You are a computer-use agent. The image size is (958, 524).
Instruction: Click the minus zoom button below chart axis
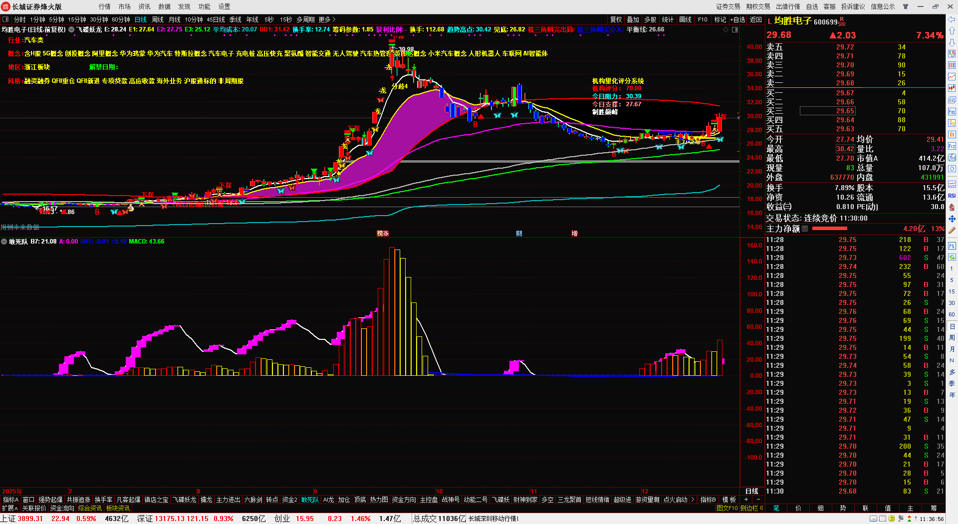coord(758,500)
